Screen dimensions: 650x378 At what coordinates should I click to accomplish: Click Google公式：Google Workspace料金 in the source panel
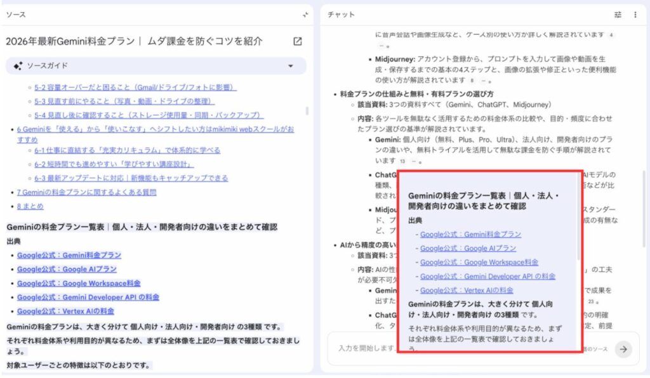pyautogui.click(x=79, y=283)
